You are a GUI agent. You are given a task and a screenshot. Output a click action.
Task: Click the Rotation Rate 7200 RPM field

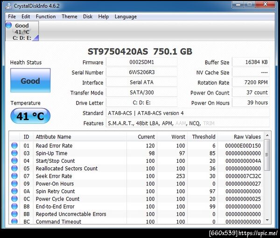(251, 82)
